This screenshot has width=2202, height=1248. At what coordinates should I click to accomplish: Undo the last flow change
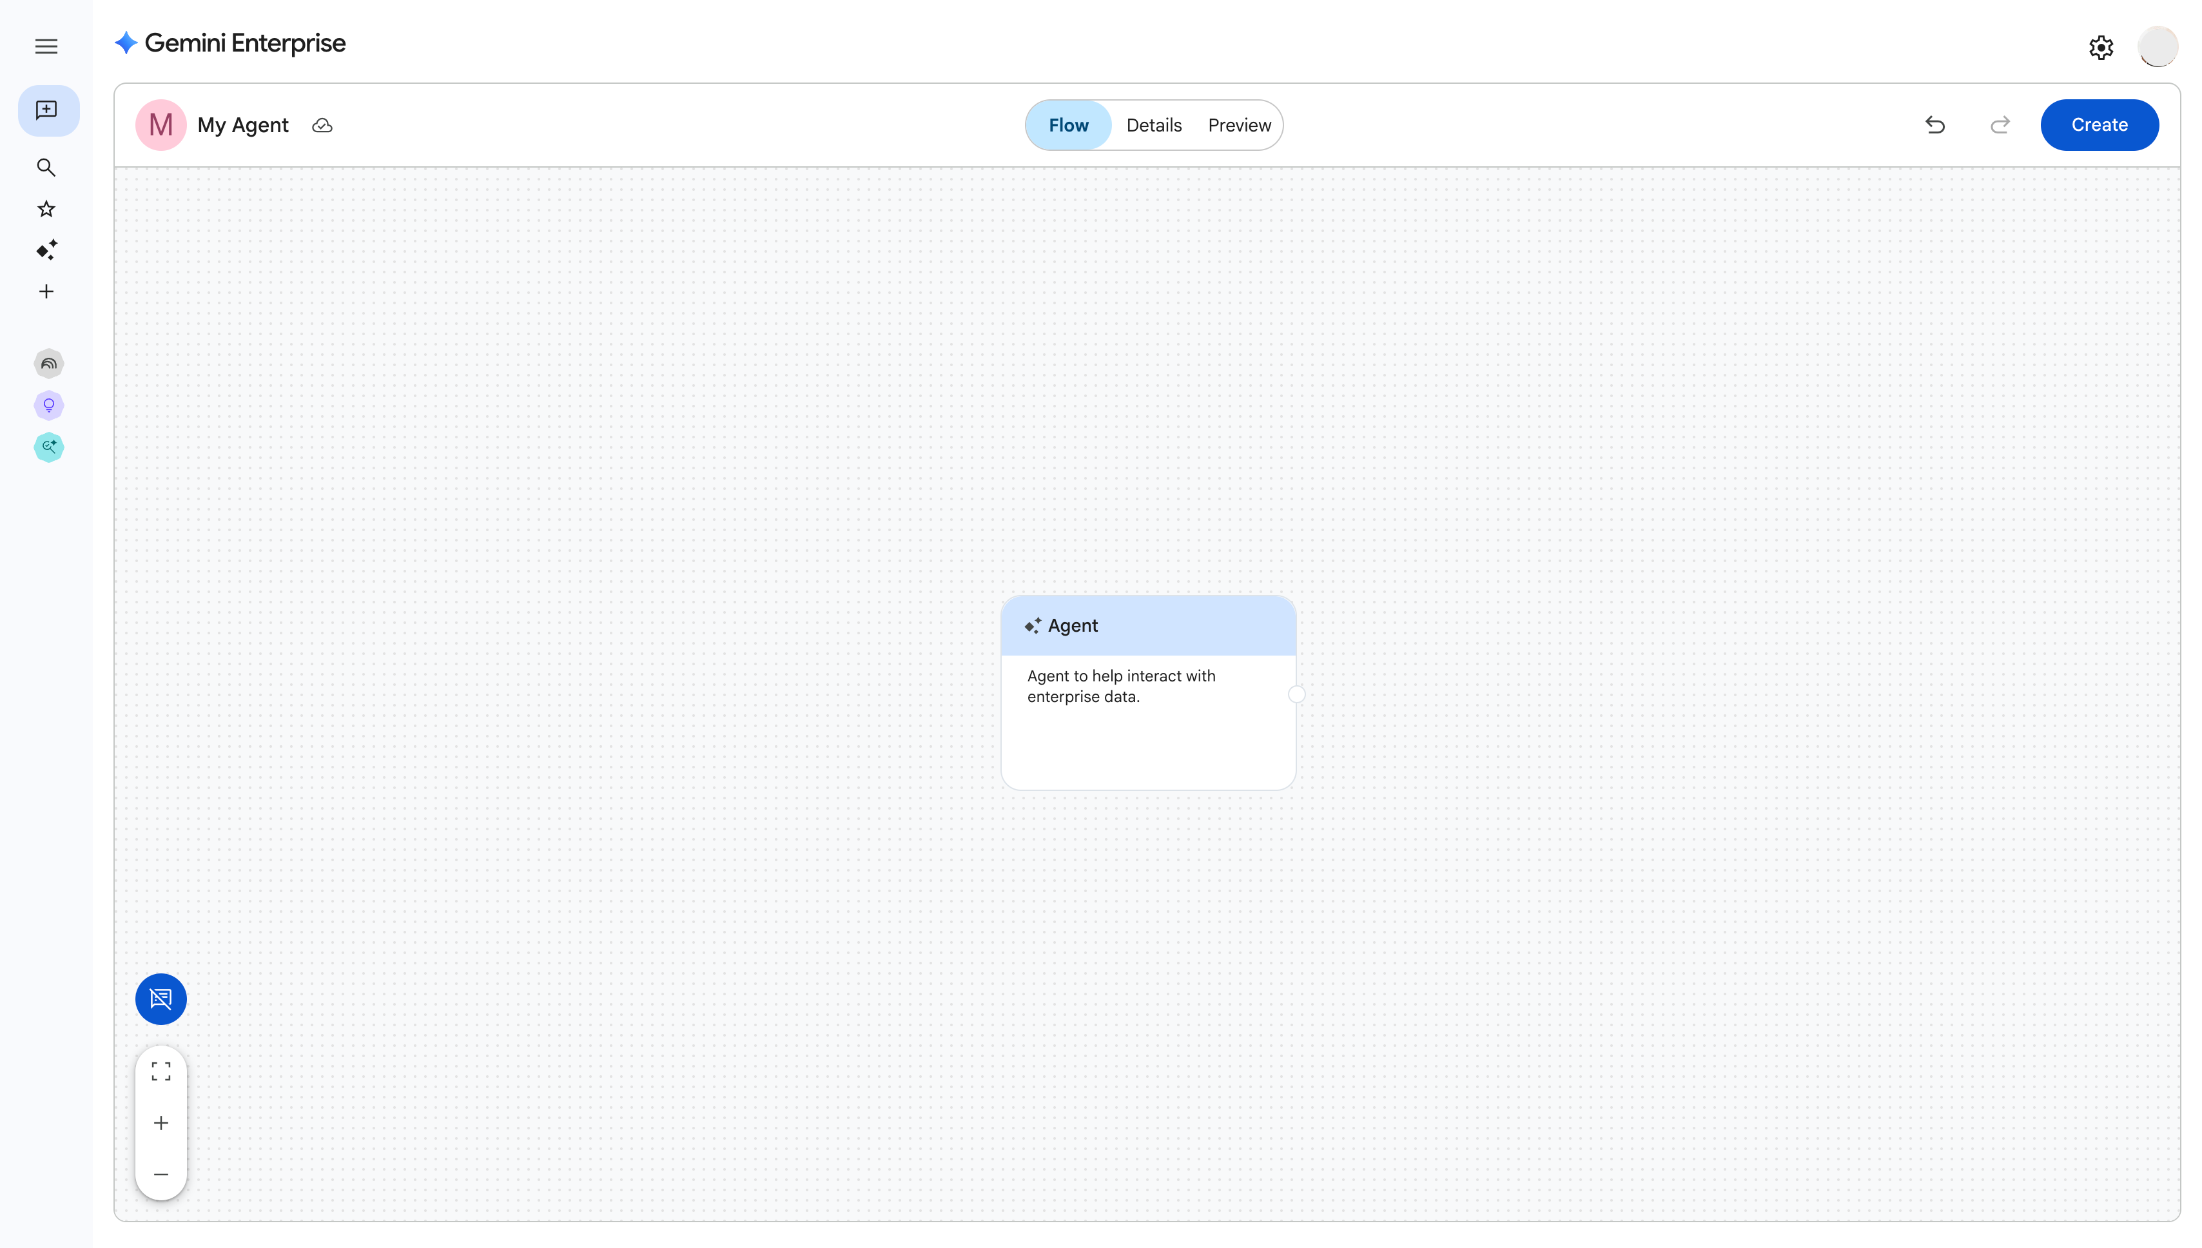[1935, 125]
